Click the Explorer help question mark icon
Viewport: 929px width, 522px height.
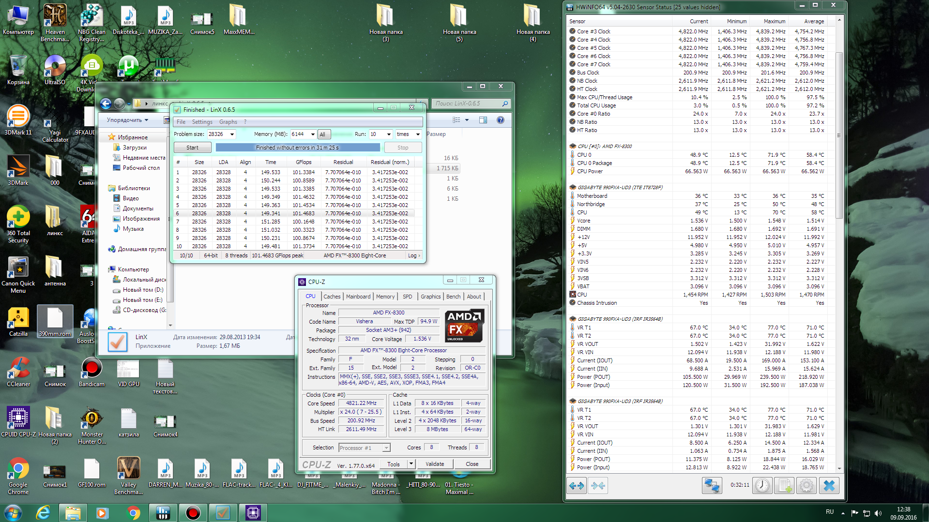point(501,120)
